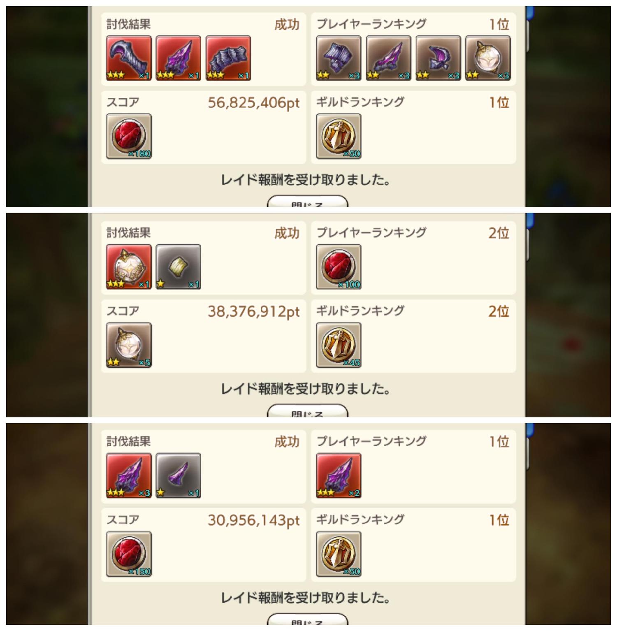
Task: Close the middle raid reward dialog
Action: (308, 410)
